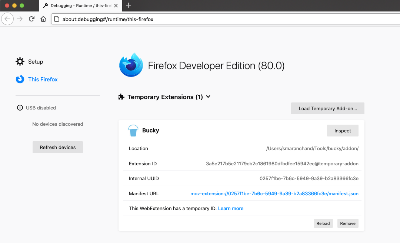Open the Setup page in sidebar
The height and width of the screenshot is (243, 400).
pyautogui.click(x=36, y=62)
